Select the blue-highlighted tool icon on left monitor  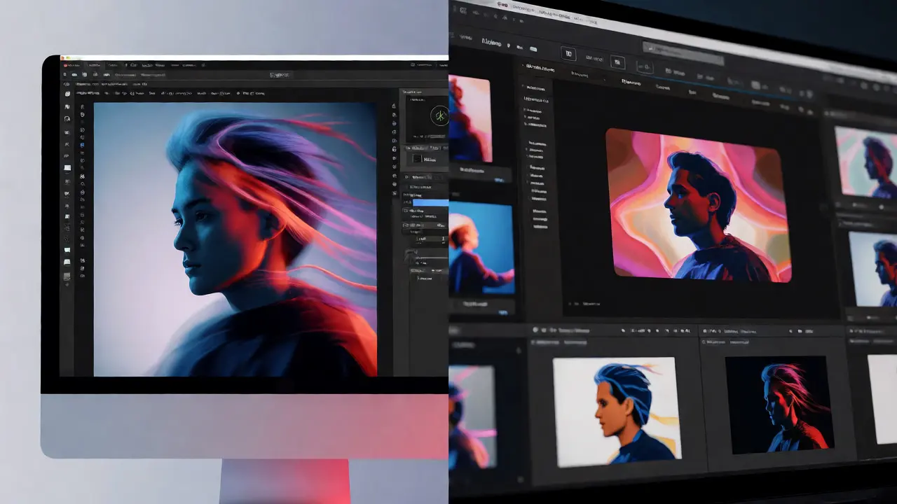pos(82,146)
